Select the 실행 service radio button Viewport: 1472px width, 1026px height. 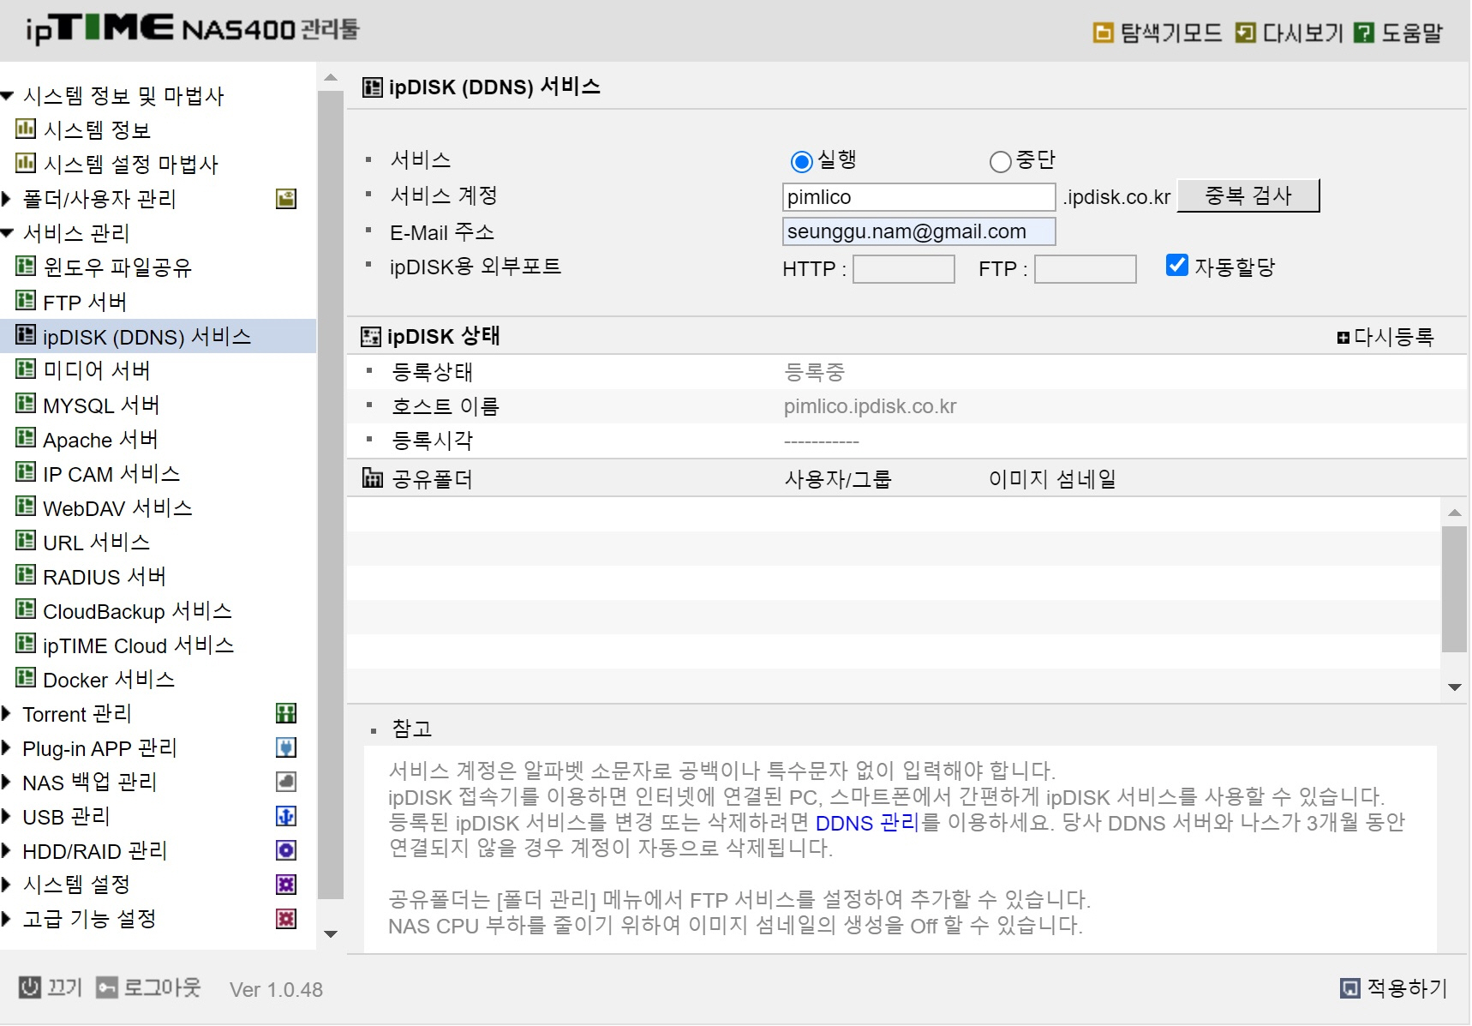tap(801, 161)
